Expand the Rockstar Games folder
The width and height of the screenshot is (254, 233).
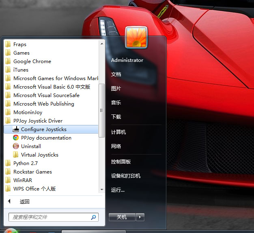pos(32,172)
